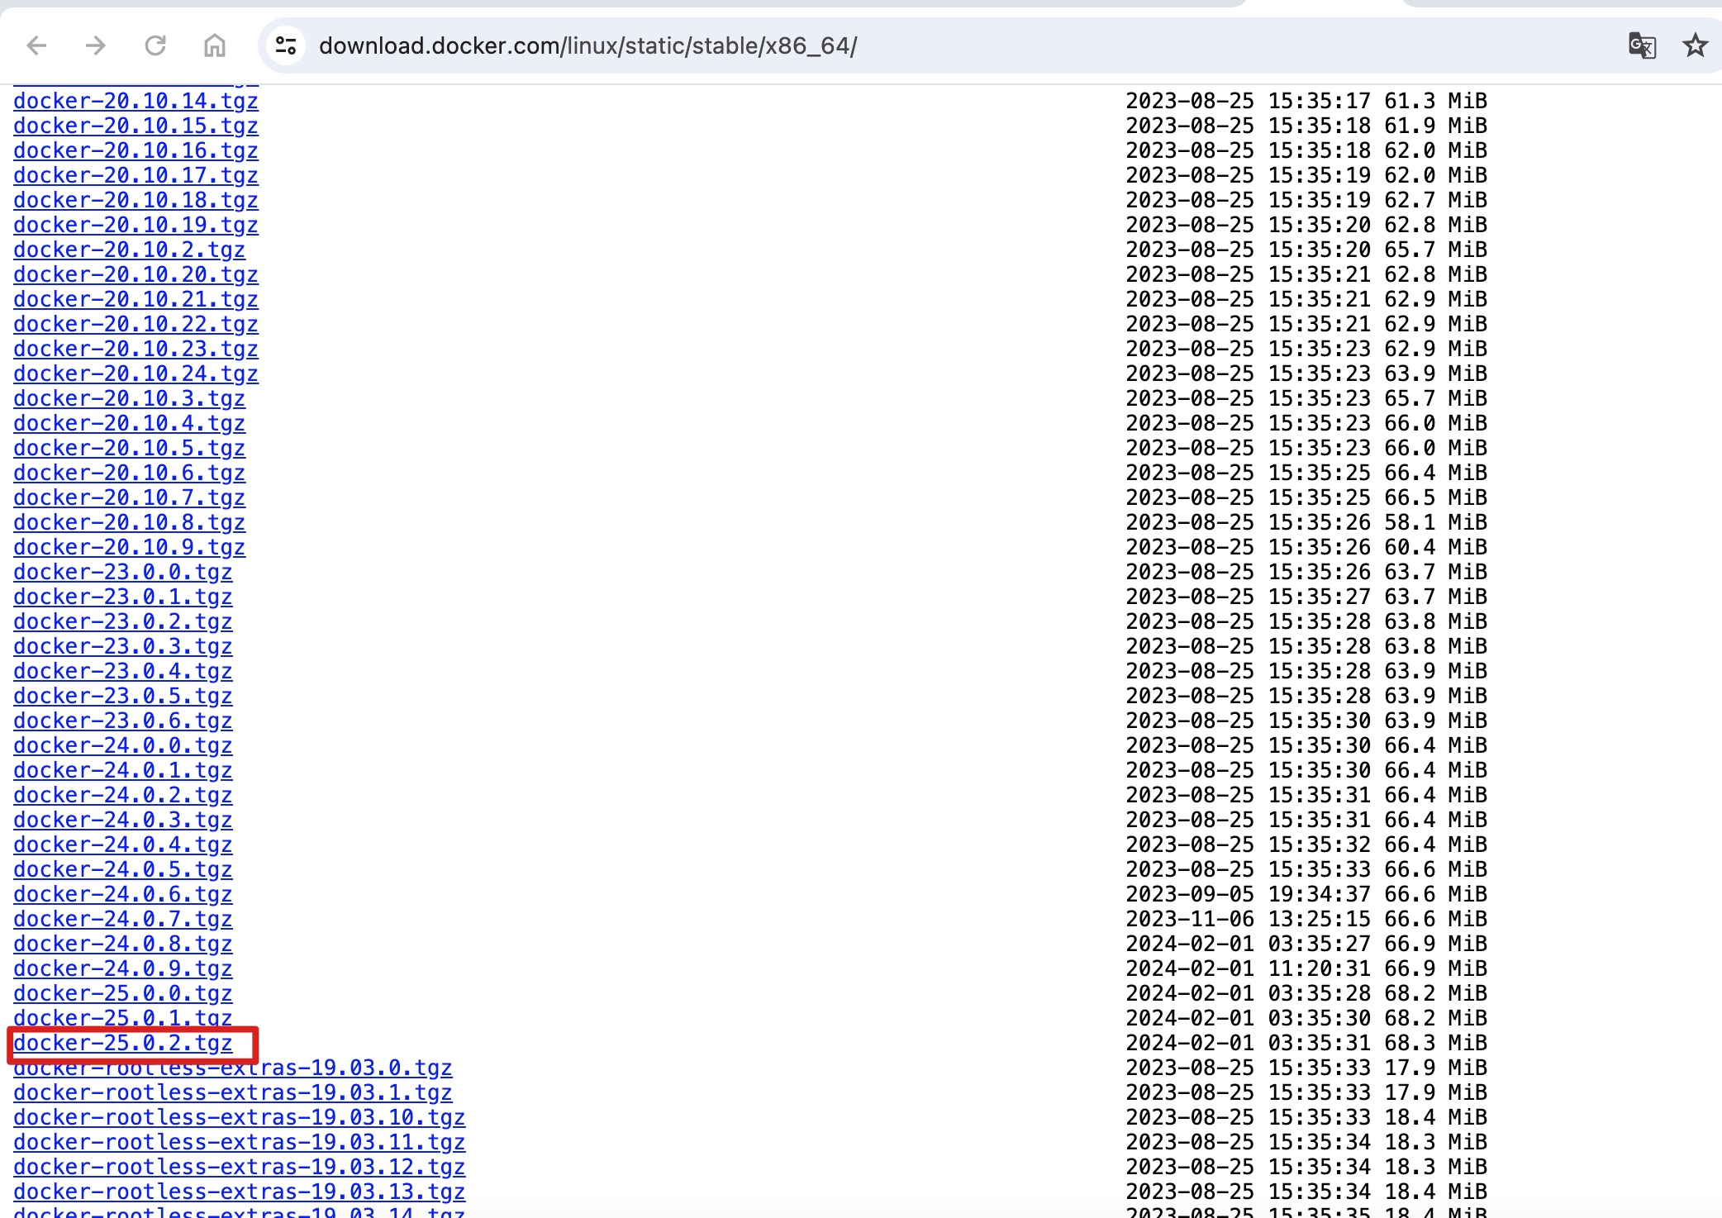Open docker-rootless-extras-19.03.10.tgz link
Image resolution: width=1722 pixels, height=1218 pixels.
[x=239, y=1117]
